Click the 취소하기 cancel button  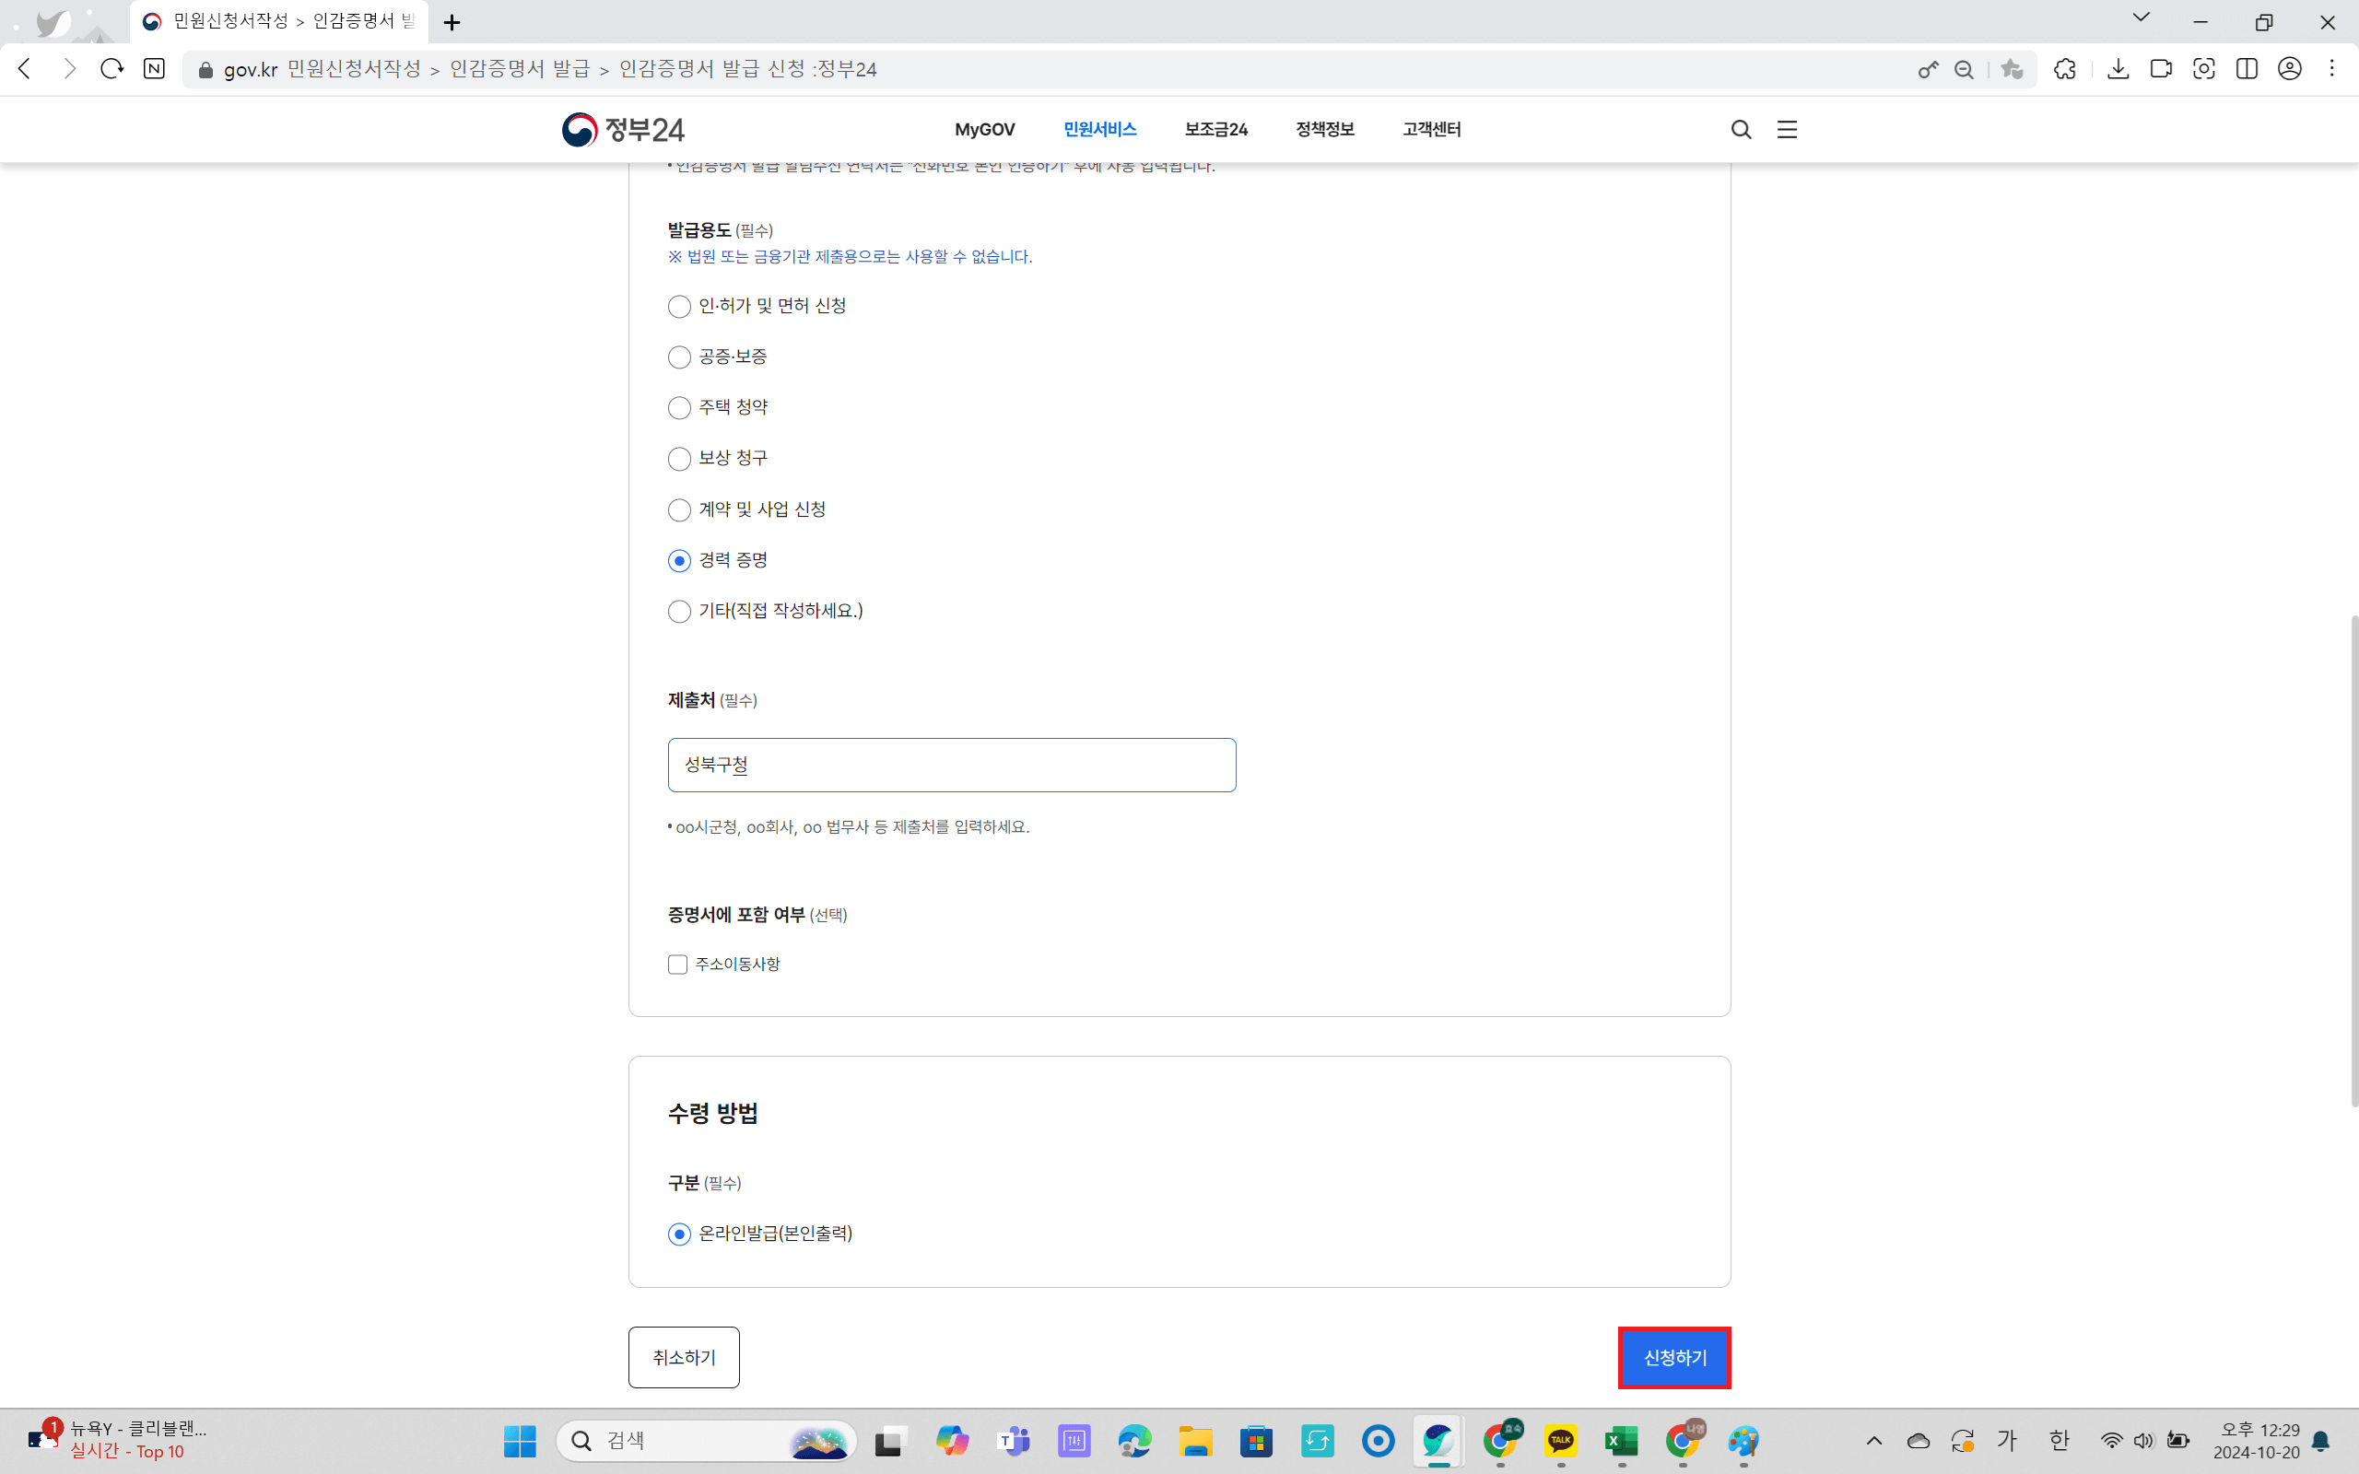(x=684, y=1357)
